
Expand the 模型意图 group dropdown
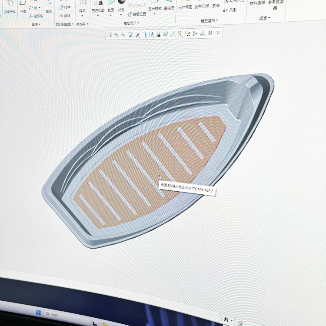click(x=210, y=20)
